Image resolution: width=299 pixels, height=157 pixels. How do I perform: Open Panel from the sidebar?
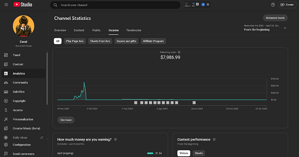23,55
